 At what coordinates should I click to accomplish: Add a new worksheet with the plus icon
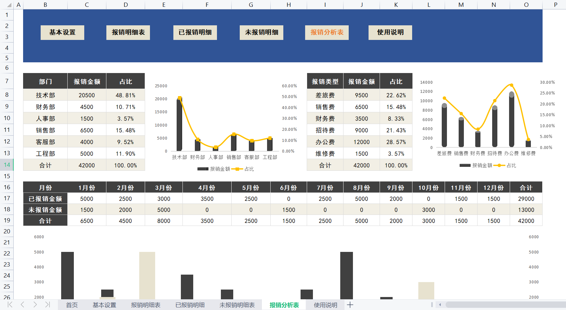pos(350,305)
